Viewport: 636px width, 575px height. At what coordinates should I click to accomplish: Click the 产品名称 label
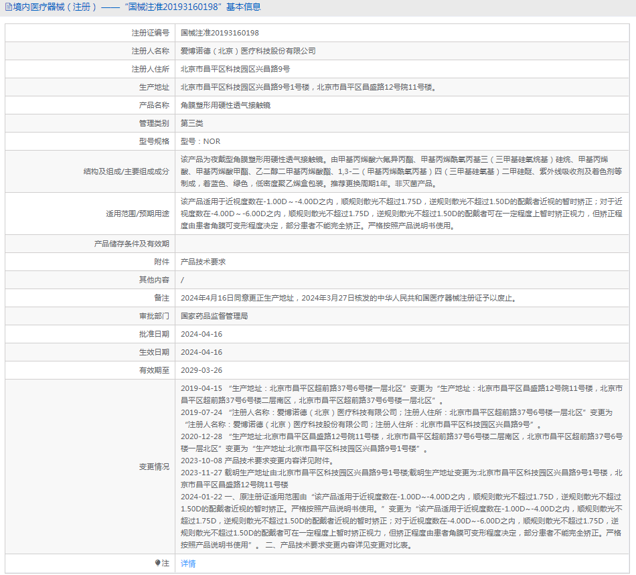(154, 106)
